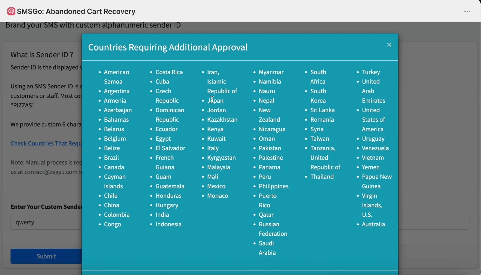Select American Samoa in the list
The height and width of the screenshot is (275, 481).
(117, 77)
